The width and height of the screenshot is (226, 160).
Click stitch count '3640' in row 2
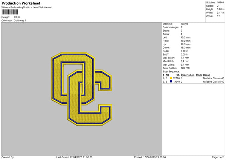(177, 82)
